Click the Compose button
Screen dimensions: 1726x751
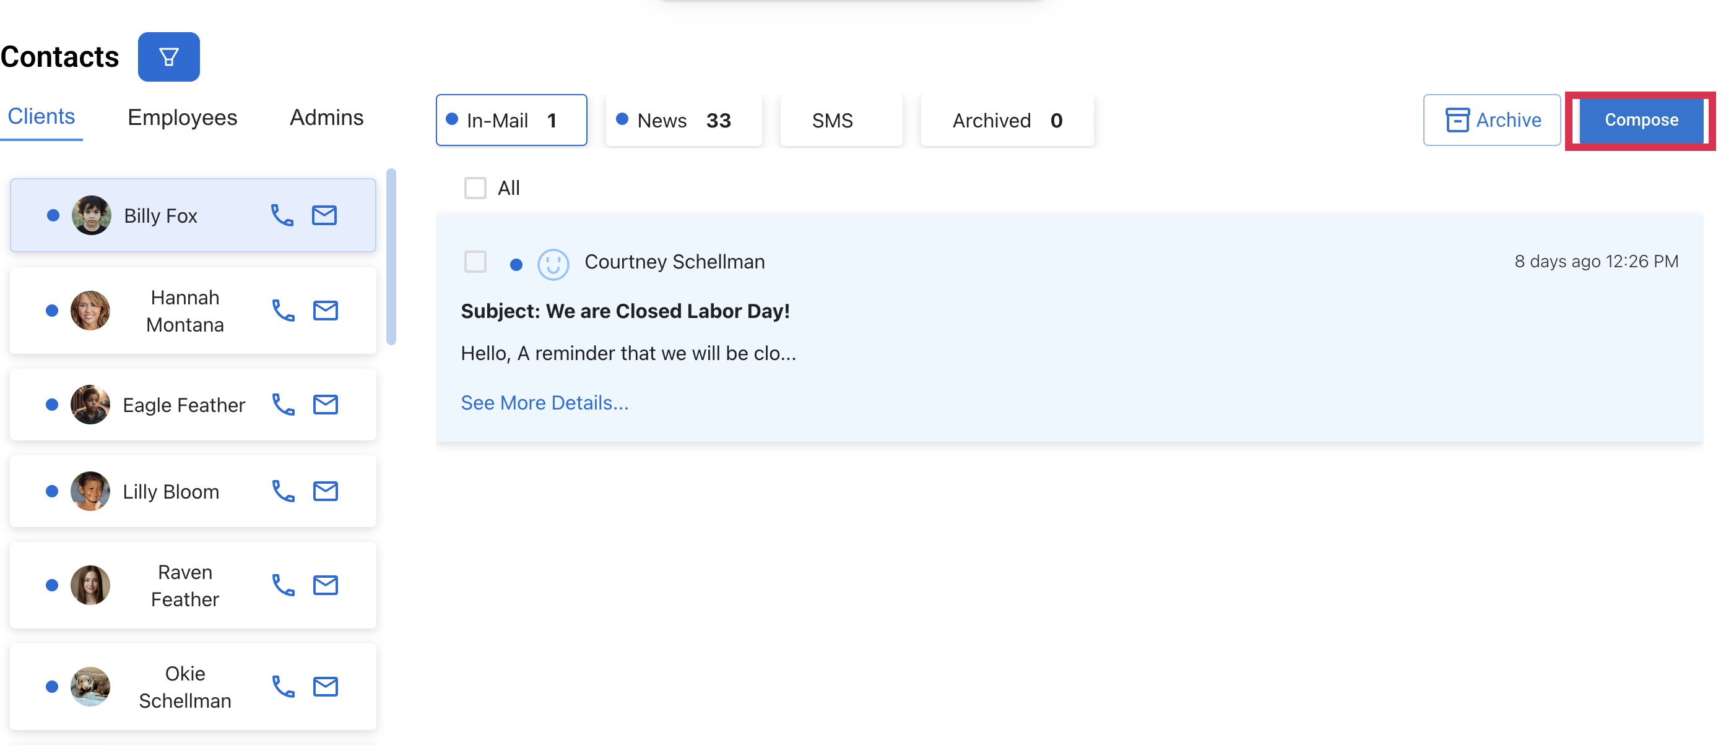click(x=1640, y=121)
